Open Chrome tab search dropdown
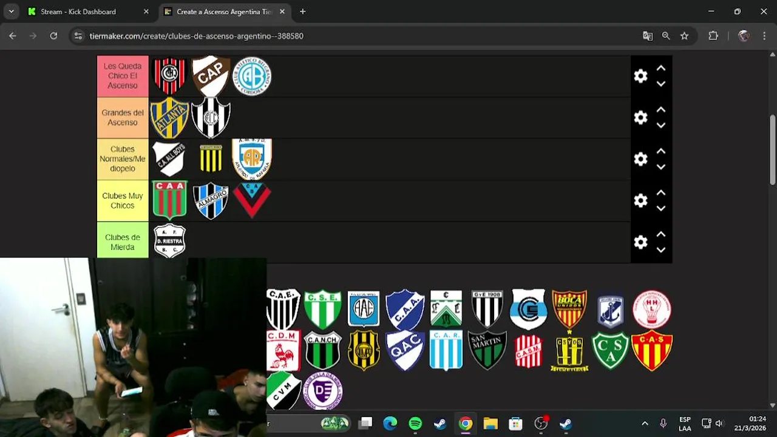The height and width of the screenshot is (437, 777). pyautogui.click(x=12, y=12)
